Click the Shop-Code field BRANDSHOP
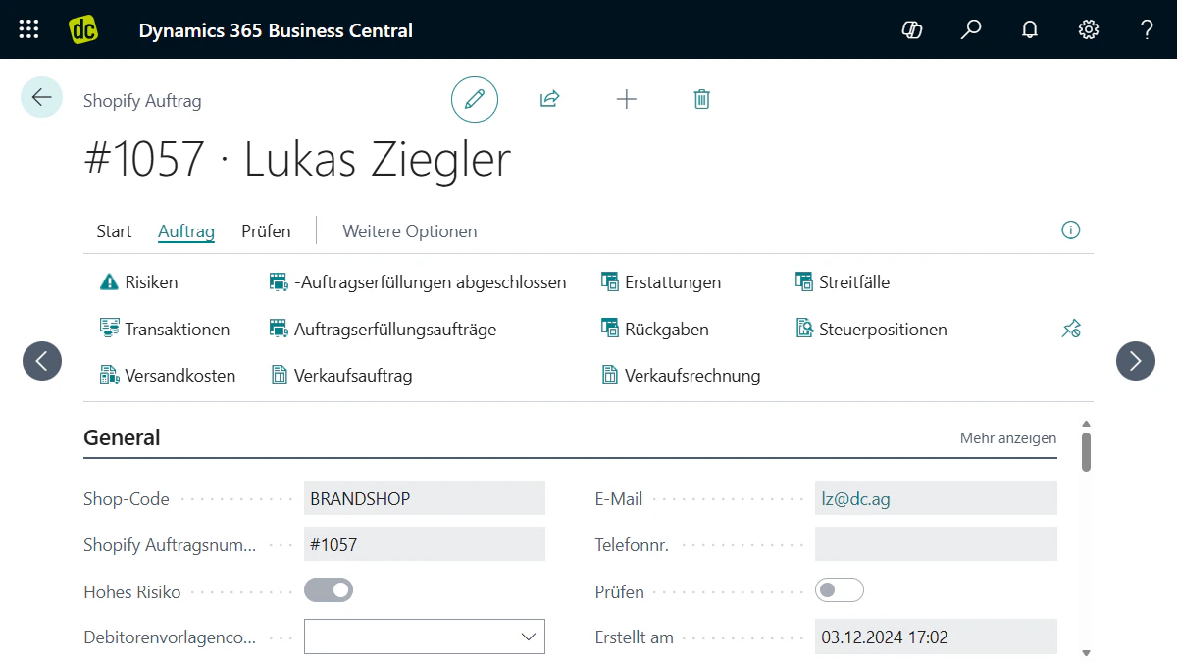 click(425, 498)
